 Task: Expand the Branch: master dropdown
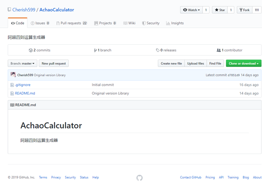(x=22, y=64)
